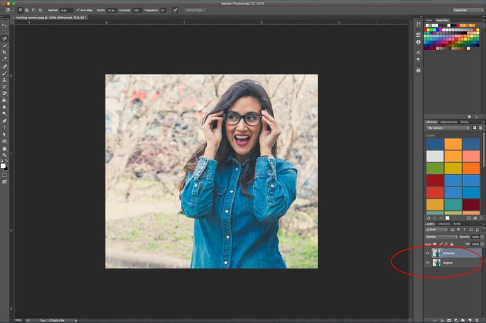Select the Magnetic Lasso tool in the toolbox

tap(4, 39)
